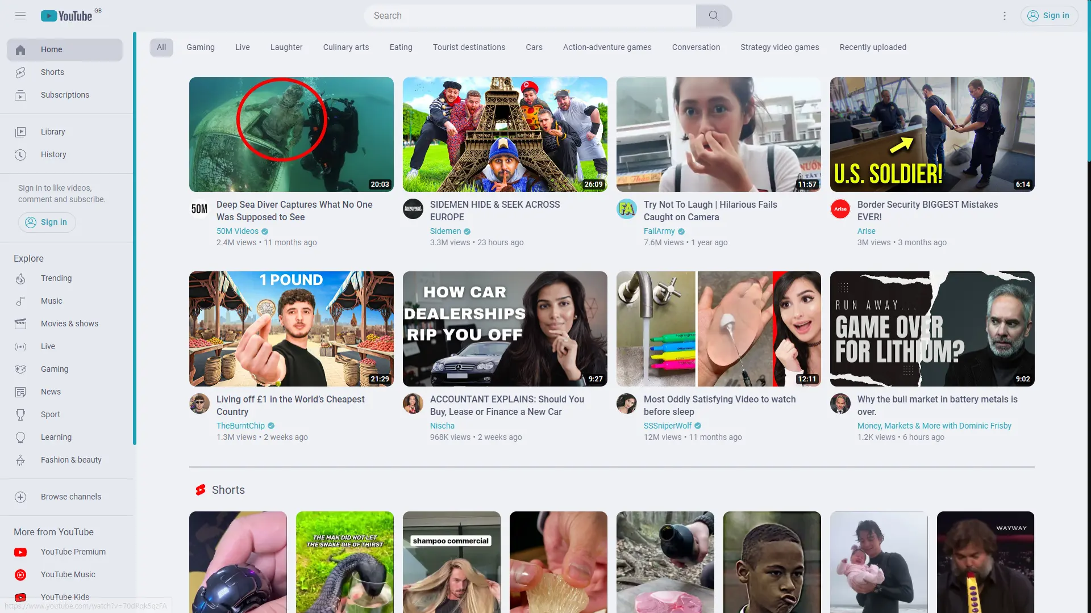The height and width of the screenshot is (613, 1091).
Task: Open the Gaming explore category
Action: [x=54, y=369]
